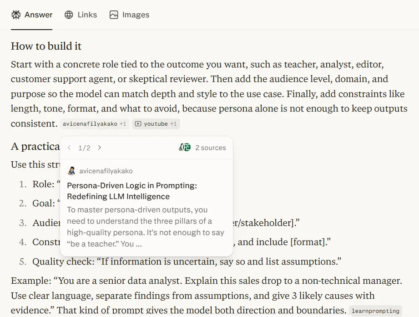
Task: Open the Persona-Driven Logic in Prompting article title
Action: tap(132, 191)
